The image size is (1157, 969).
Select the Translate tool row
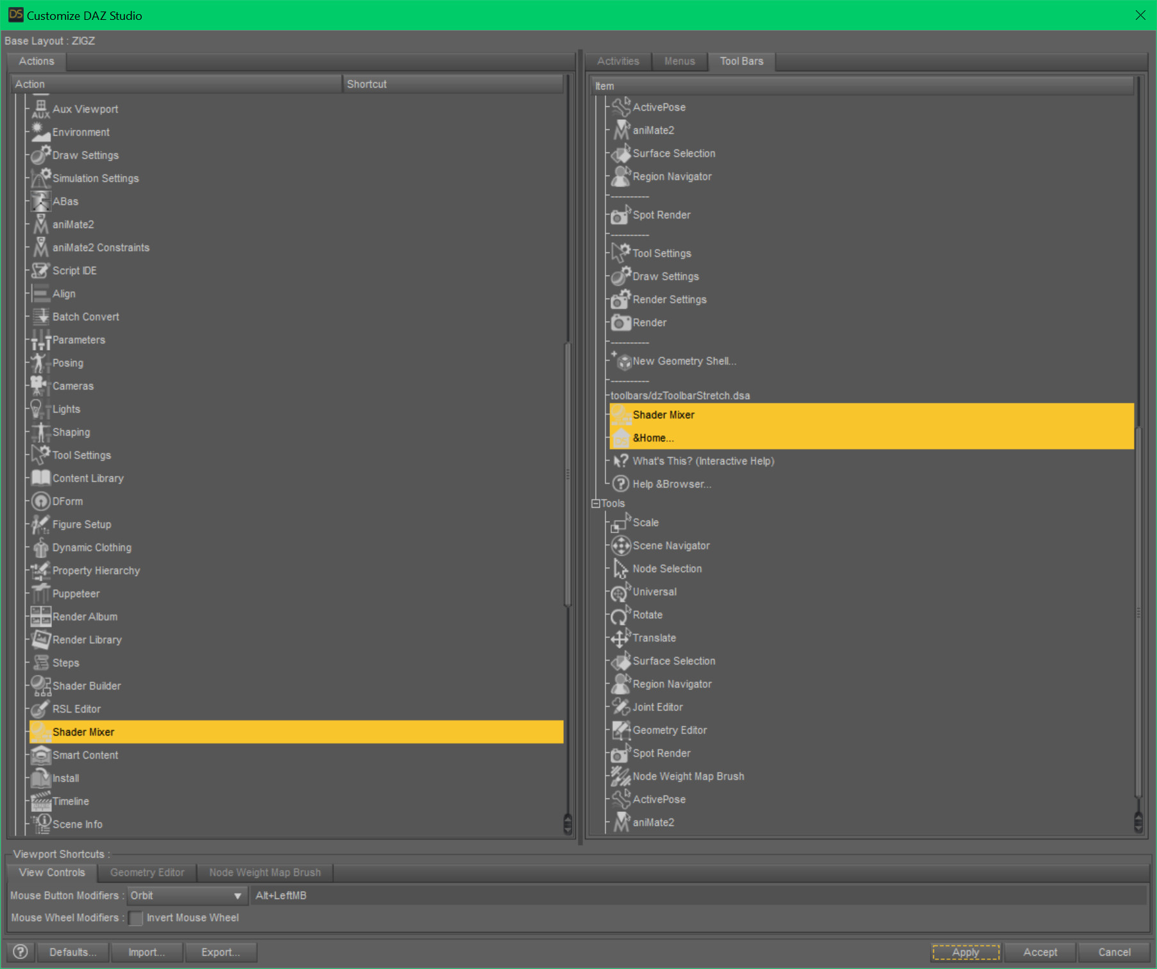click(654, 638)
